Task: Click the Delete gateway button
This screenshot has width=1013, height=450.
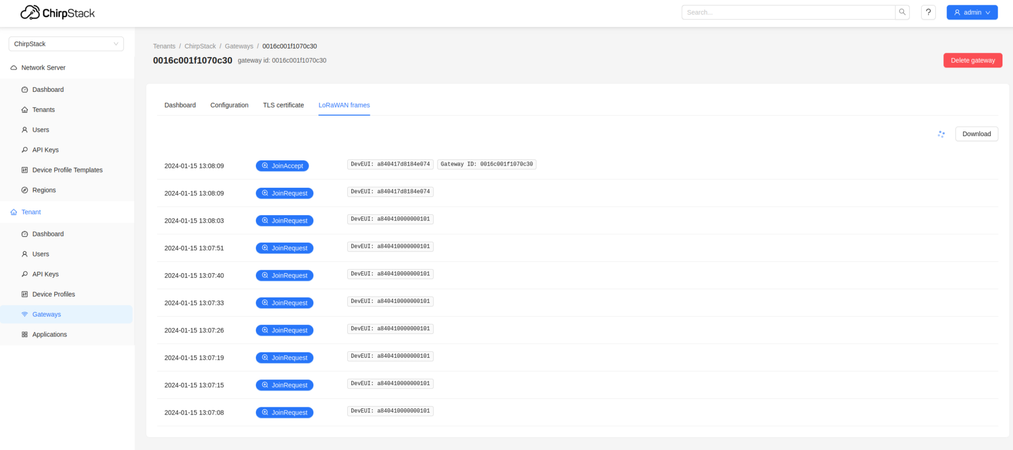Action: 972,60
